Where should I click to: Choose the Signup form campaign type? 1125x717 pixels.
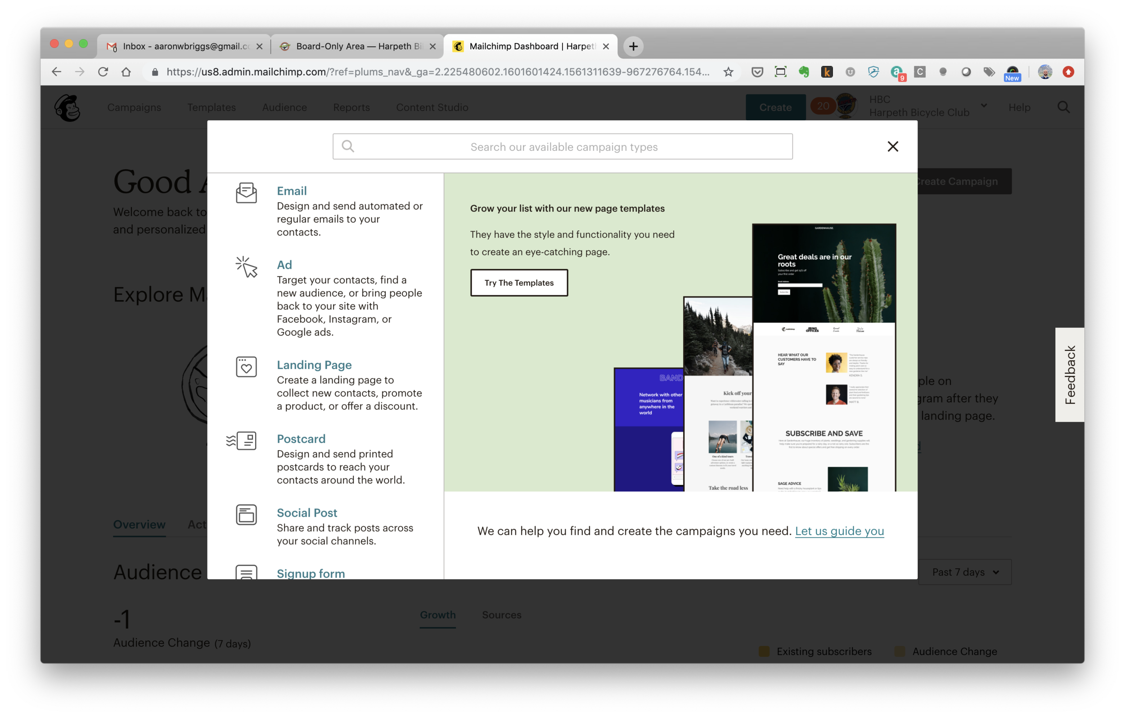pyautogui.click(x=310, y=573)
